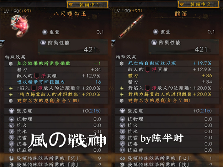Viewport: 223px width, 167px height.
Task: Click the 抗物理 physical resistance icon, left panel
Action: 12,119
